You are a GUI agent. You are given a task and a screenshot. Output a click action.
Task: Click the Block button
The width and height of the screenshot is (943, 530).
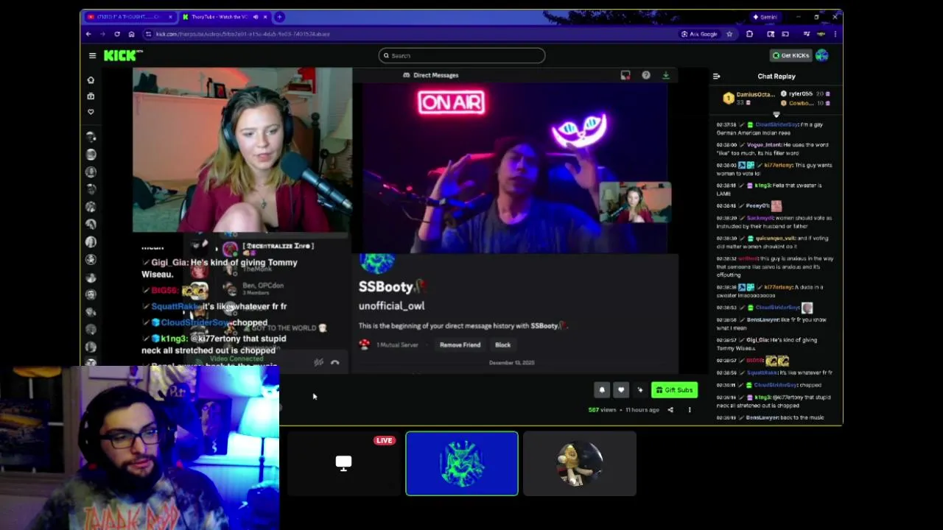tap(502, 344)
